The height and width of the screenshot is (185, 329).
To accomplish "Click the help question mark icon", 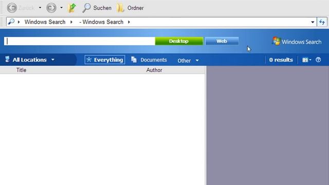I will tap(318, 60).
